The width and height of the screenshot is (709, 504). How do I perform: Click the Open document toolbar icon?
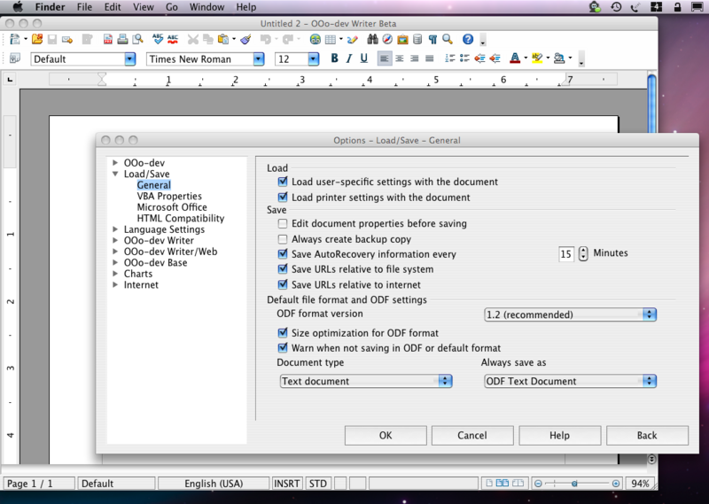tap(36, 40)
